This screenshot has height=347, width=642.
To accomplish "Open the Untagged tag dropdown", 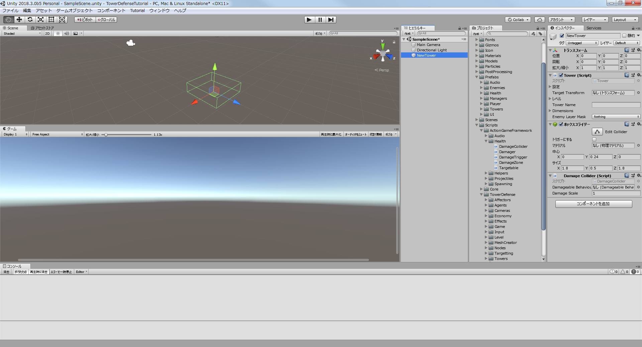I will click(582, 43).
